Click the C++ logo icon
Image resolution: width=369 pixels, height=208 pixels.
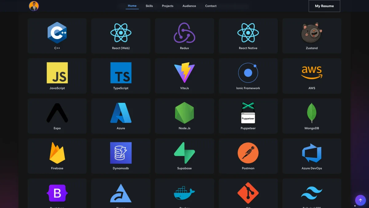tap(57, 33)
